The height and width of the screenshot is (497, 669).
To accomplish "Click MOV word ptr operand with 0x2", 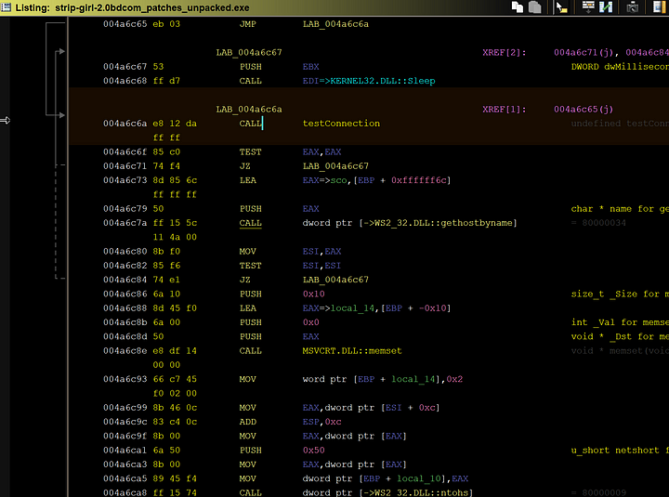I will 382,379.
